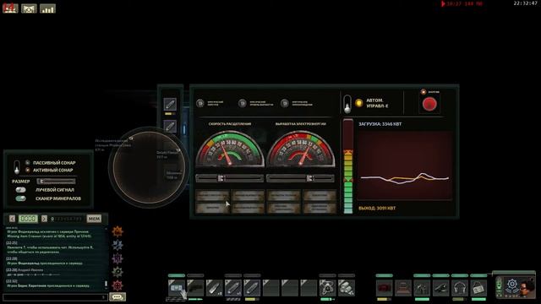Adjust the sonar РАЗМЕР zoom slider
The width and height of the screenshot is (541, 304).
coord(56,182)
